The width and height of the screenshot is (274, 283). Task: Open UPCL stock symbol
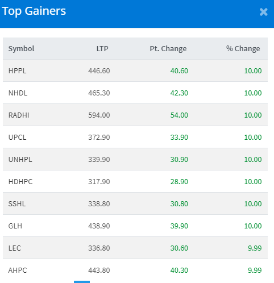(x=17, y=138)
